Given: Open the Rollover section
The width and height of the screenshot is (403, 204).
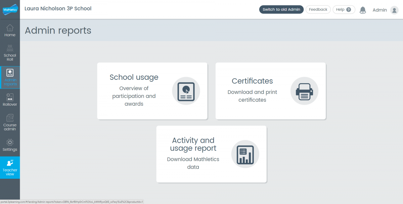Looking at the screenshot, I should click(x=10, y=100).
